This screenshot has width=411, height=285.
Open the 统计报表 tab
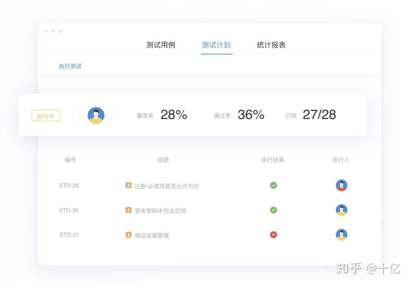click(271, 45)
